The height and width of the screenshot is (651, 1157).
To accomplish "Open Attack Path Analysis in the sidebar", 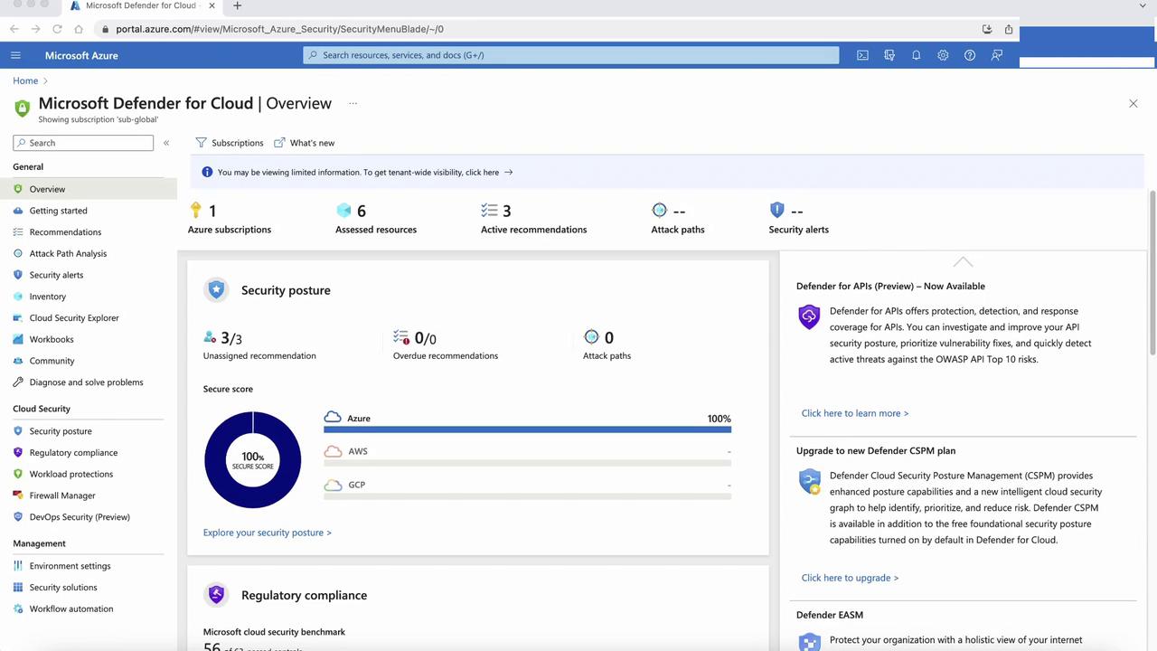I will (x=68, y=254).
